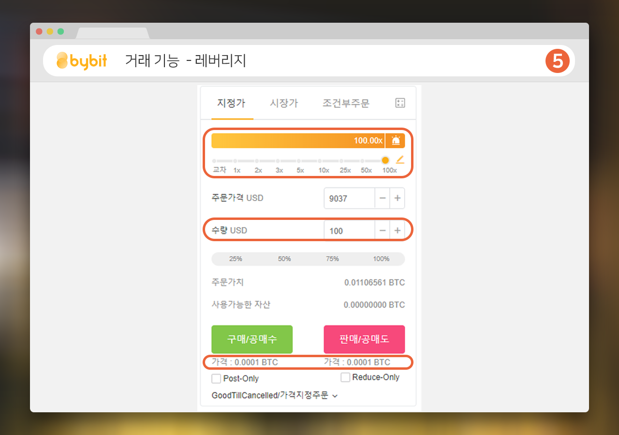
Task: Enable the Post-Only checkbox
Action: click(216, 378)
